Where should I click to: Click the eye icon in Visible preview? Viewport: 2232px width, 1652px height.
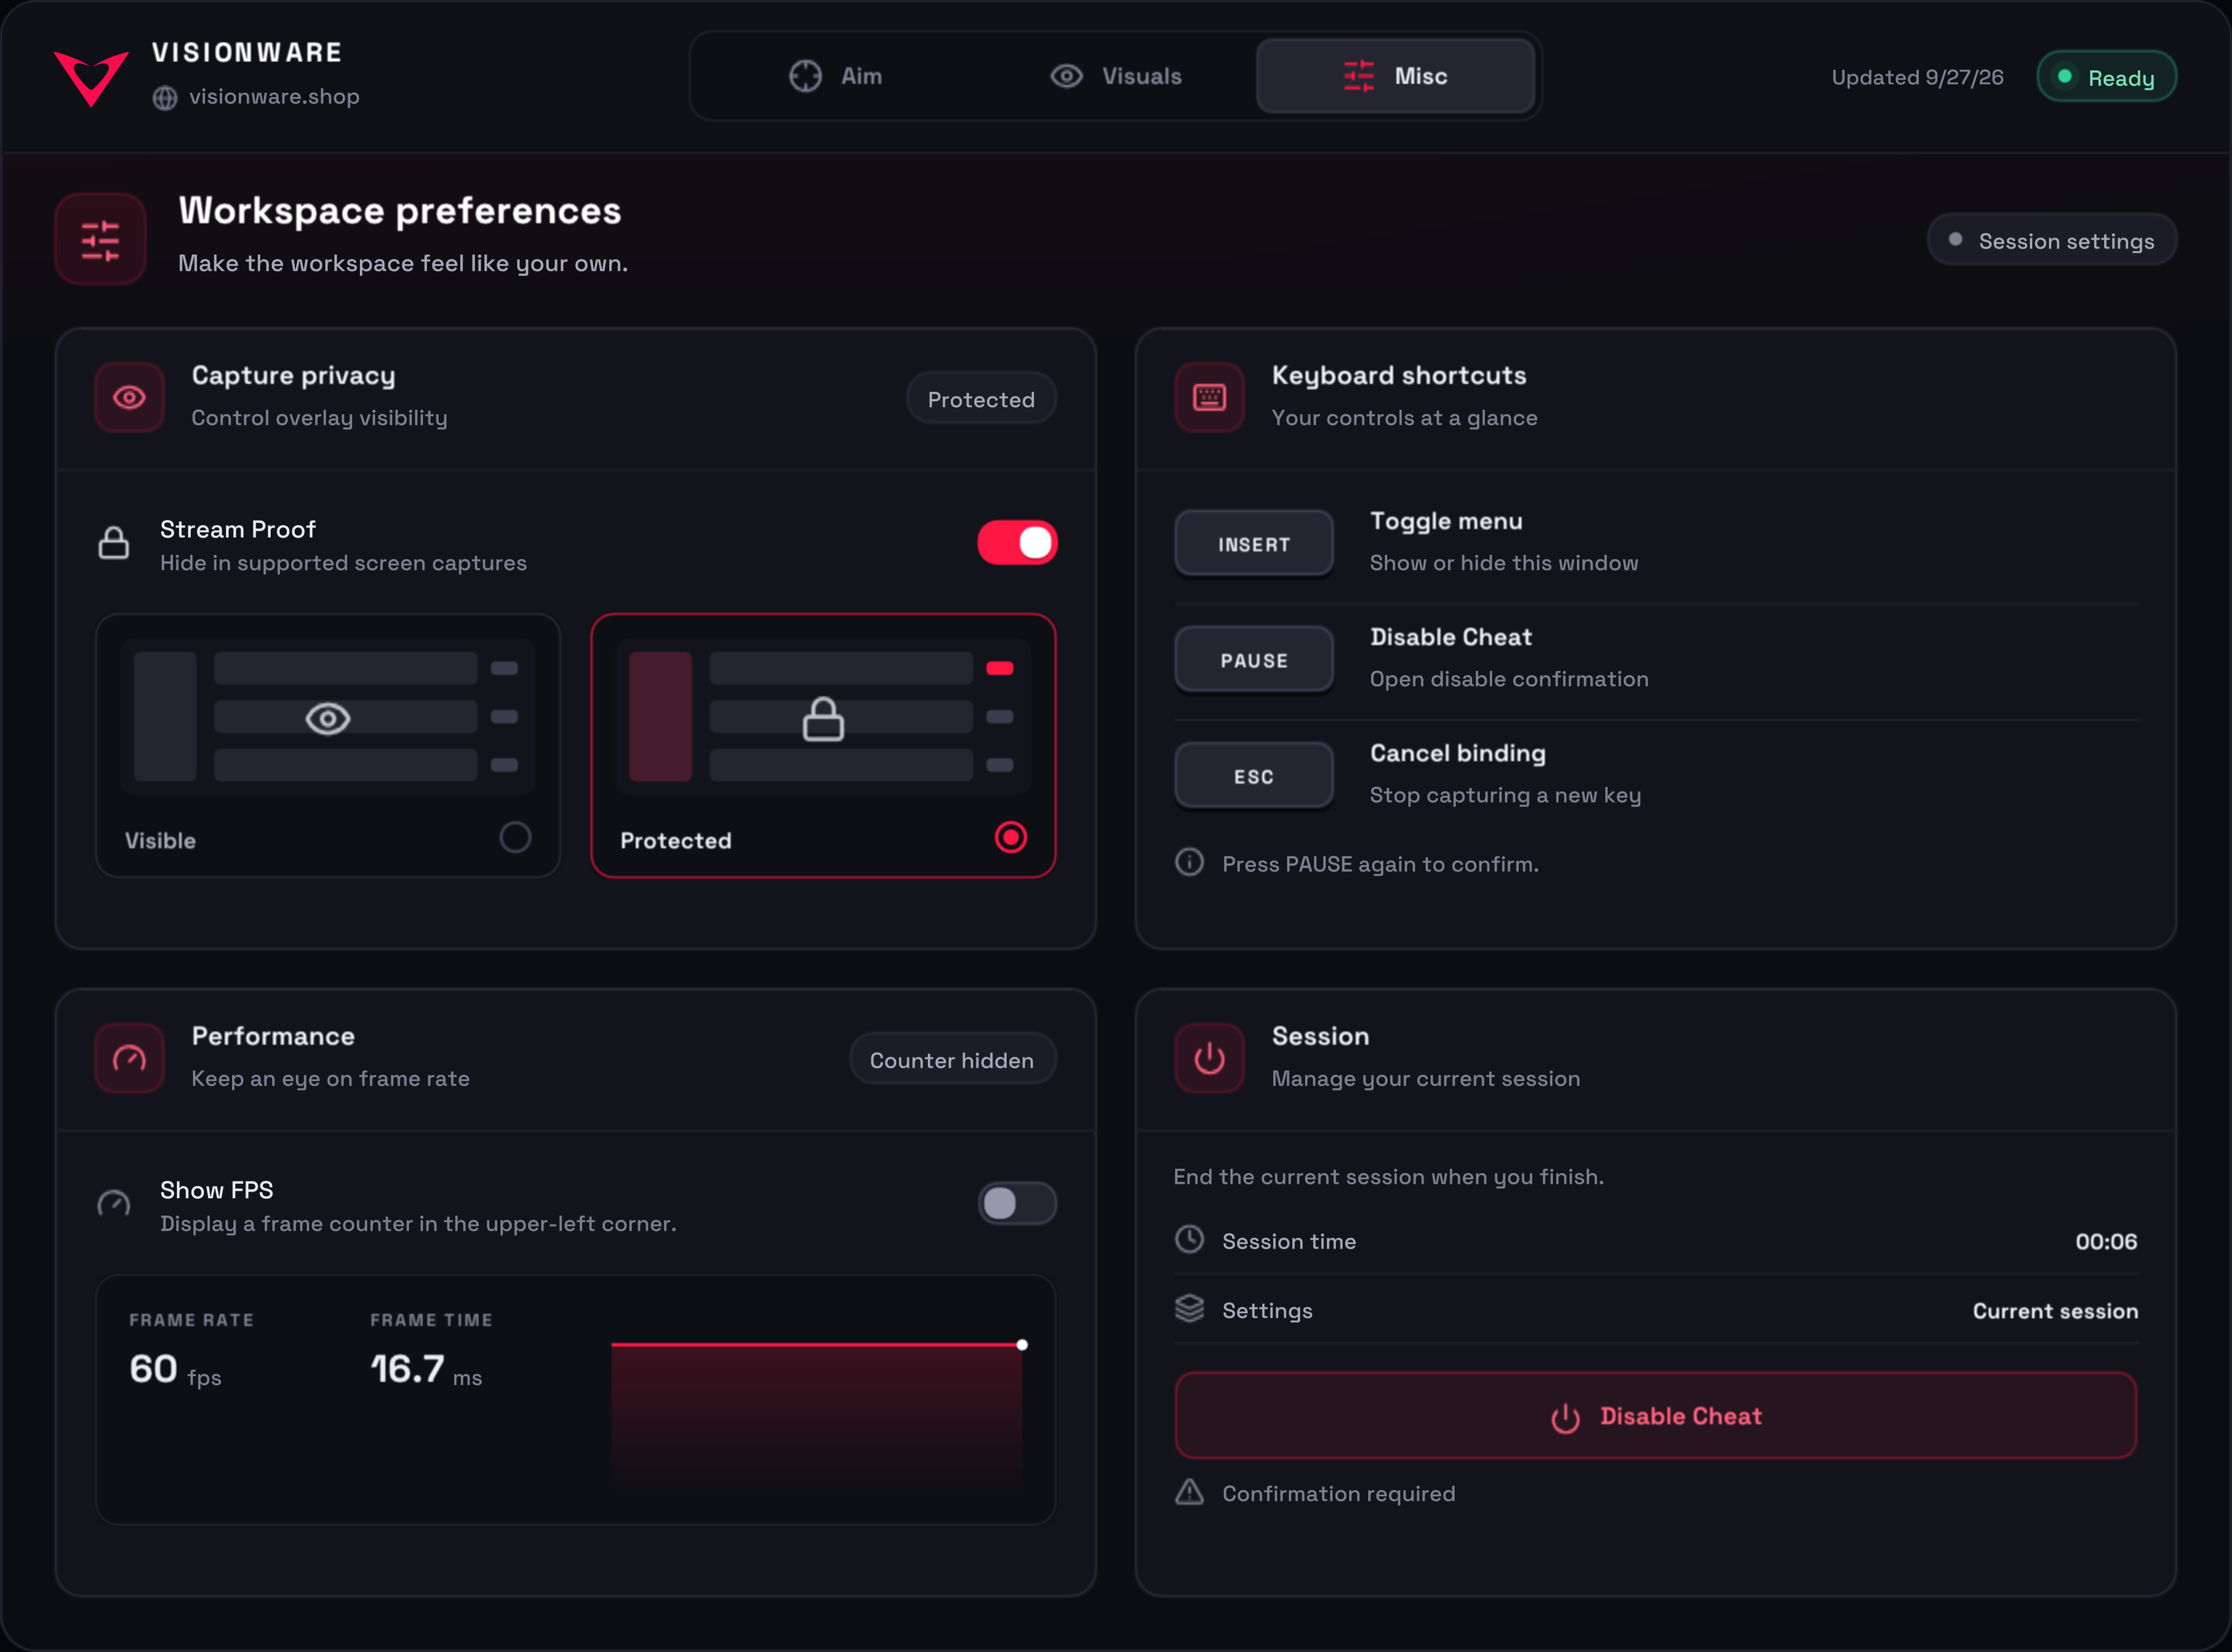click(328, 718)
